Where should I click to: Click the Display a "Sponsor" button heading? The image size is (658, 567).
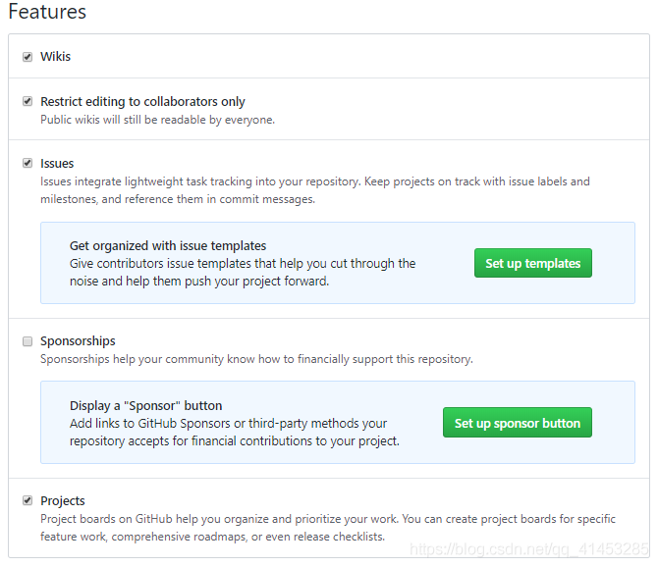145,405
